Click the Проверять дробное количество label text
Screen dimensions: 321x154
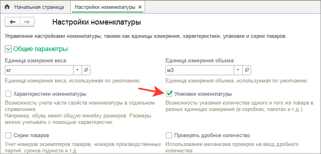(x=212, y=136)
